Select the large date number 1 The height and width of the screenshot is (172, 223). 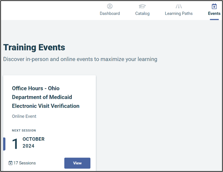tap(15, 144)
